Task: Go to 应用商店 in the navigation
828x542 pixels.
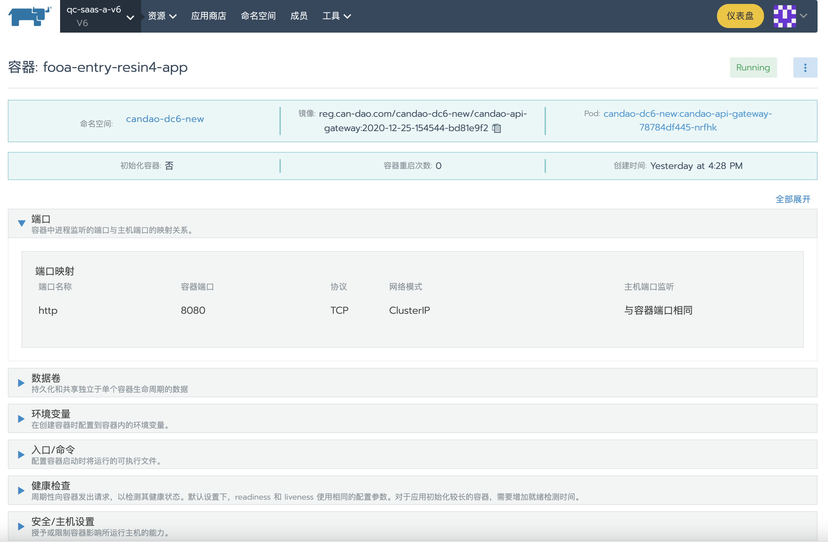Action: 208,16
